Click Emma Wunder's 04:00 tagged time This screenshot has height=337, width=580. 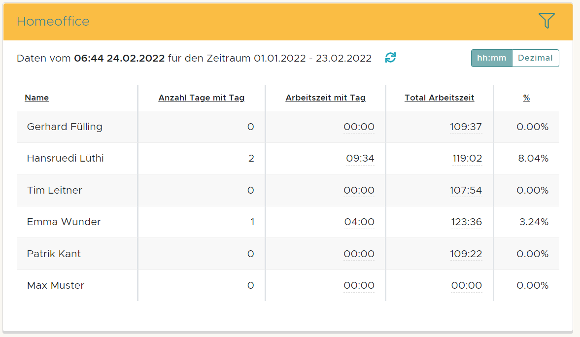tap(359, 222)
